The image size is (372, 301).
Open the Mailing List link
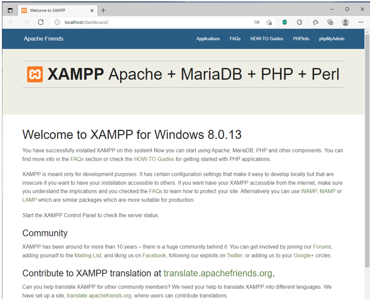coord(88,256)
